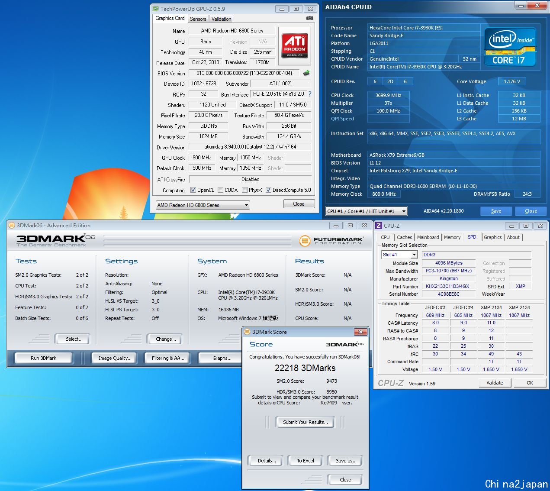The image size is (550, 491).
Task: Click the Close button in 3DMark Score dialog
Action: click(345, 480)
